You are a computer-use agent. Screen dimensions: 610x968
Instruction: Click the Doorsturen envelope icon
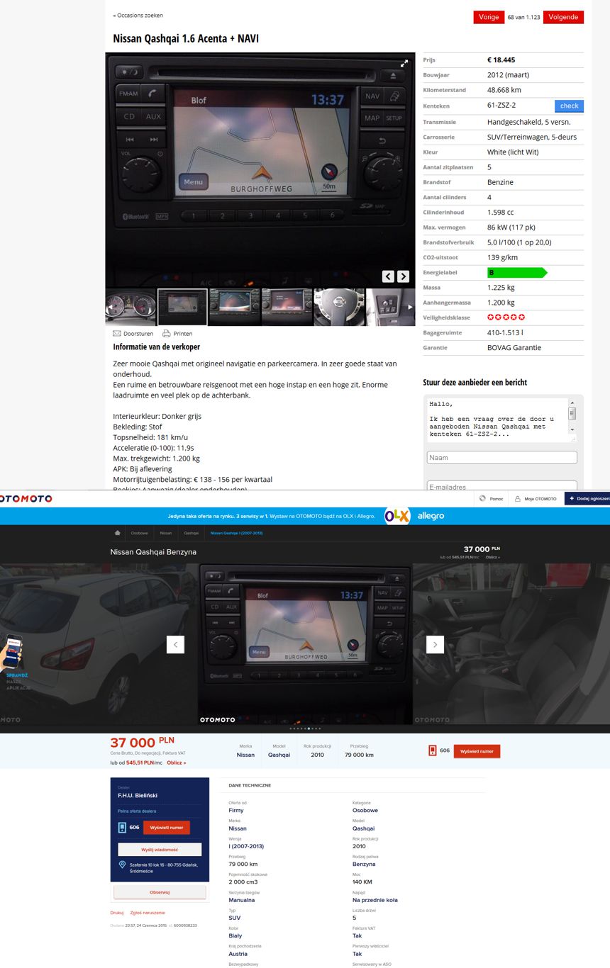click(116, 333)
